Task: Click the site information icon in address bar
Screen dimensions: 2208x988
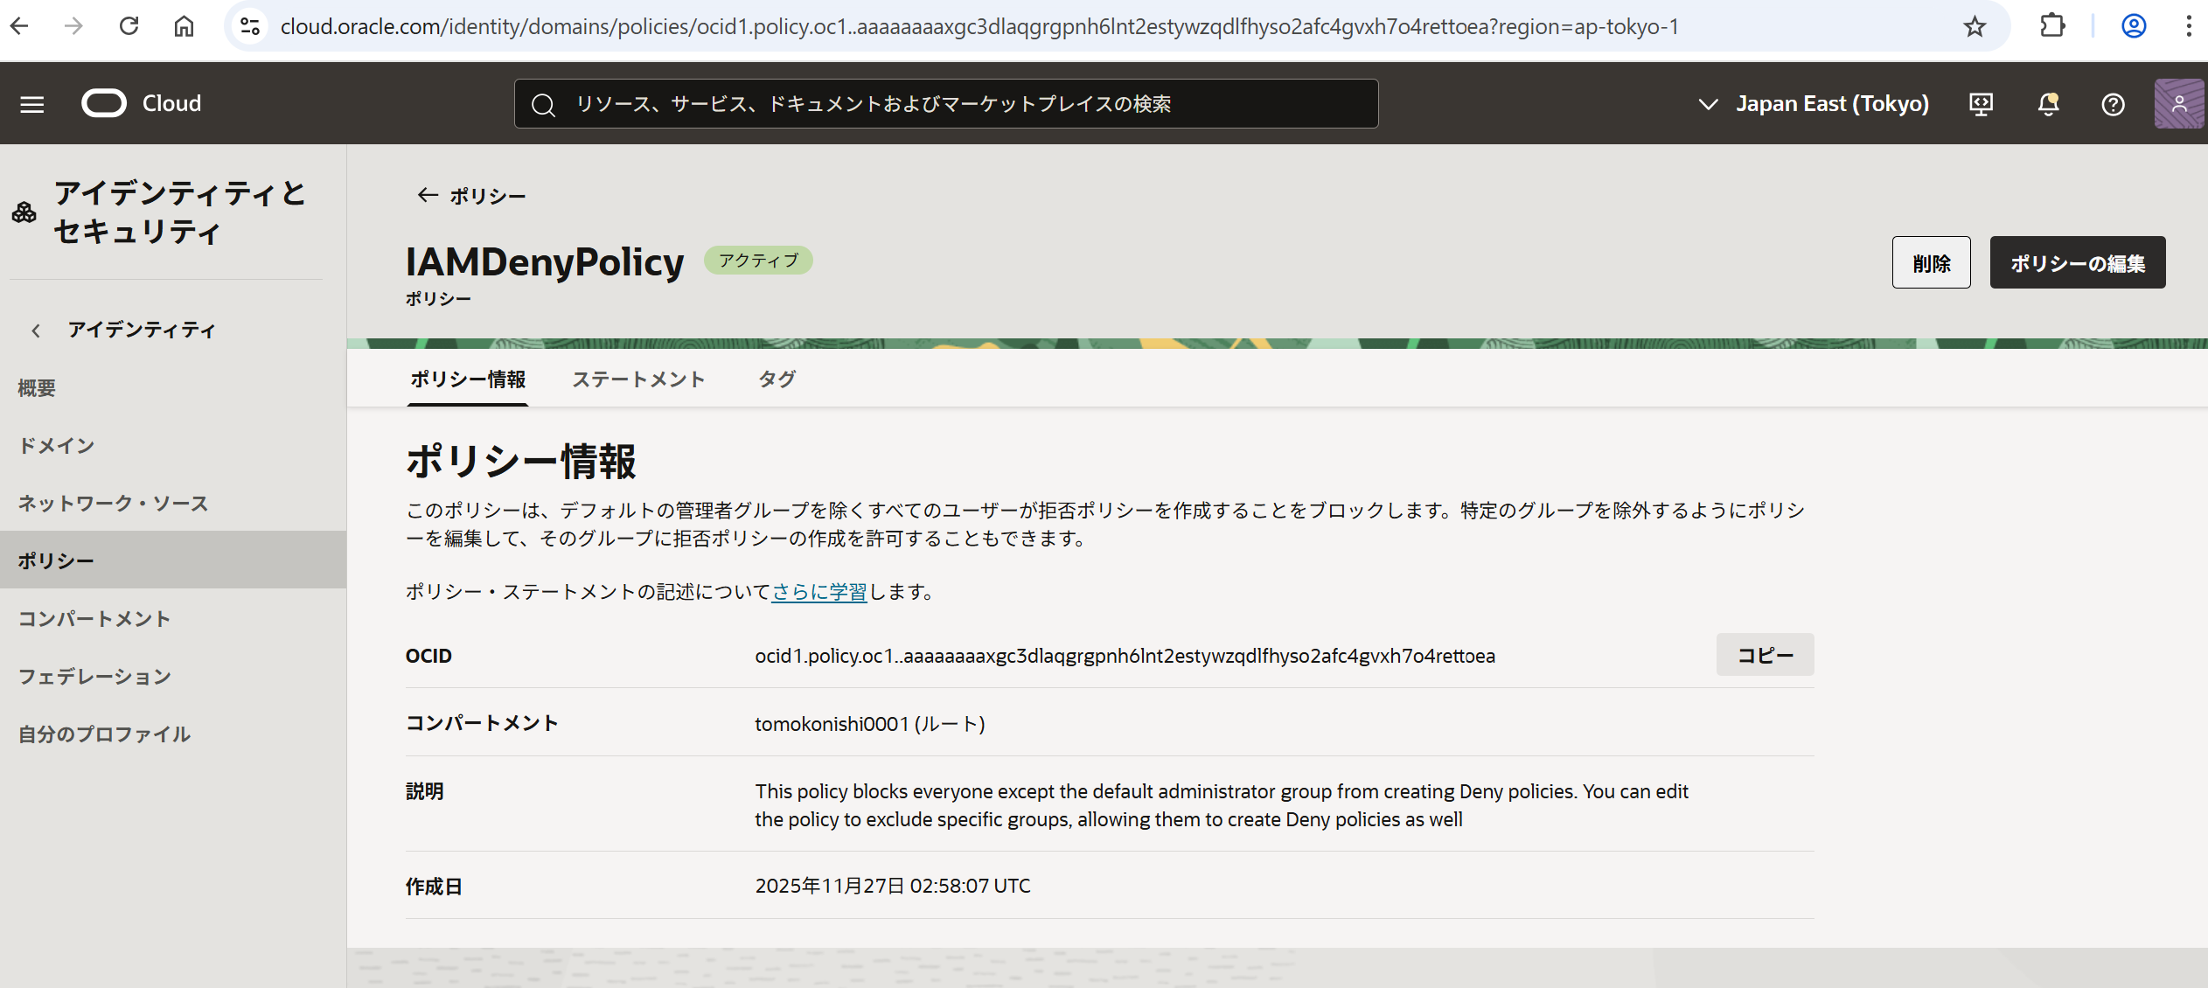Action: point(250,26)
